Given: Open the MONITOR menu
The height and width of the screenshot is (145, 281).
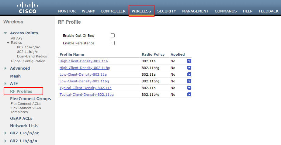Looking at the screenshot, I should pos(67,11).
